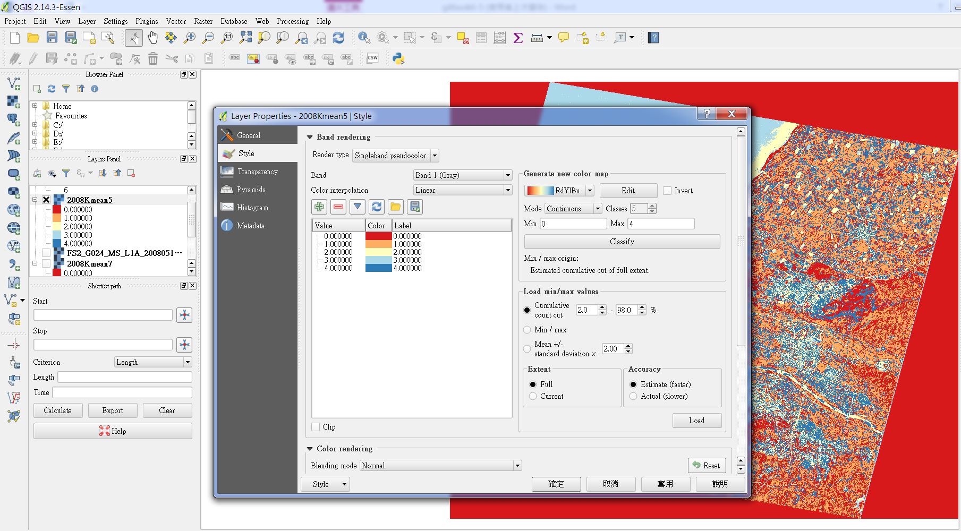961x531 pixels.
Task: Select Cumulative count cut radio button
Action: tap(527, 310)
